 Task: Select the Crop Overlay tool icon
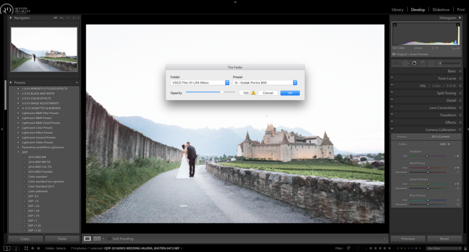pos(396,63)
